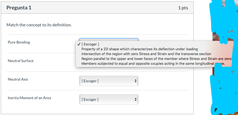This screenshot has height=115, width=238.
Task: Click the "Neutral Surface" concept label
Action: click(21, 61)
